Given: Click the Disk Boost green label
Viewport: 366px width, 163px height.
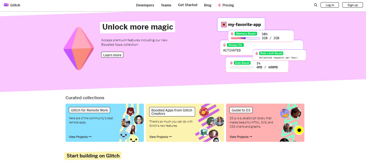Looking at the screenshot, I should (x=242, y=63).
